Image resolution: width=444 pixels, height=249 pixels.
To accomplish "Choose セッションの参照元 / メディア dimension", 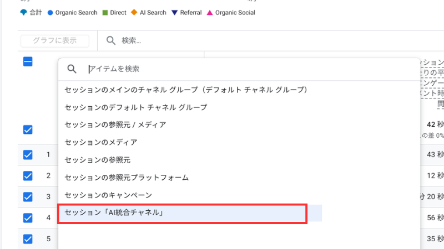I will [x=115, y=124].
